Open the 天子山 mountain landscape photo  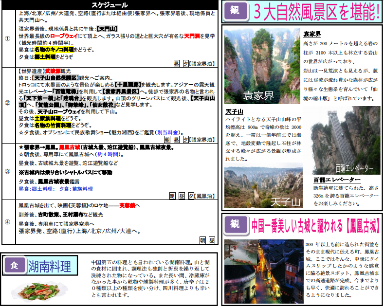[263, 185]
